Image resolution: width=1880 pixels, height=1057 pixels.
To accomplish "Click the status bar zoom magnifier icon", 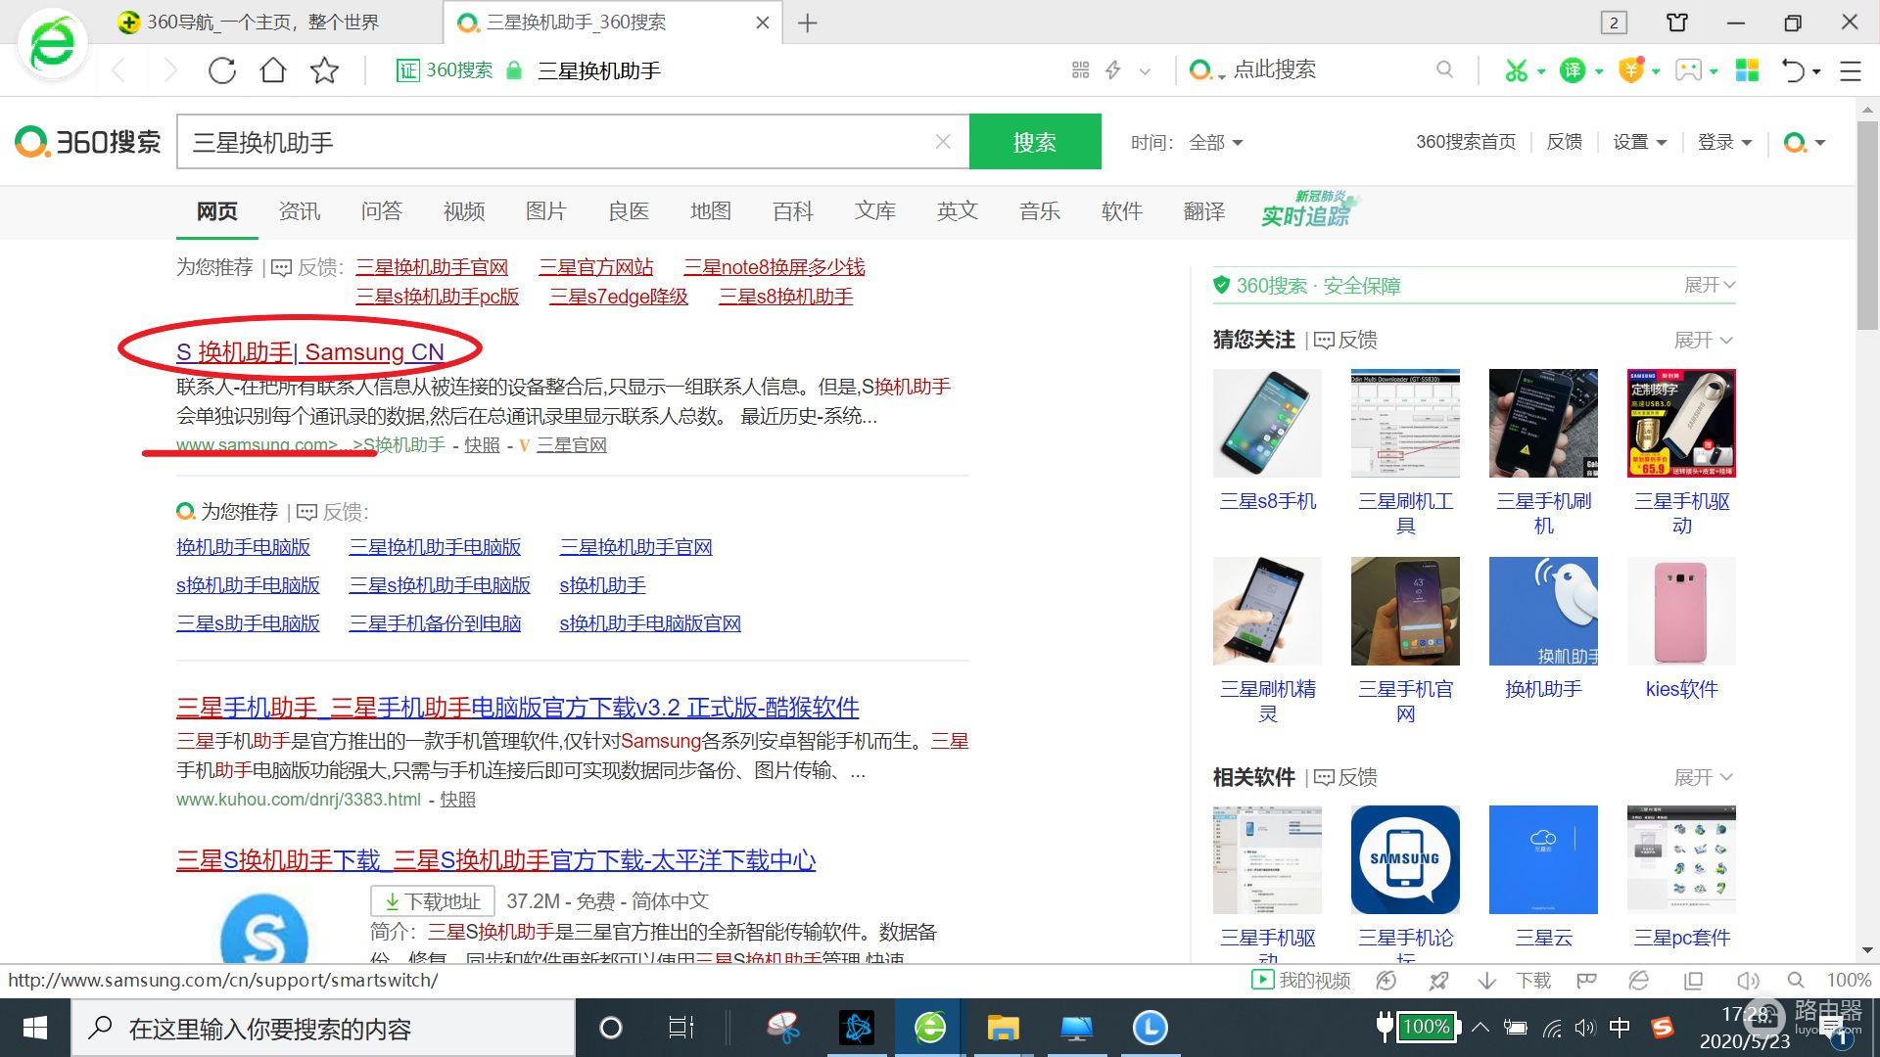I will tap(1796, 980).
